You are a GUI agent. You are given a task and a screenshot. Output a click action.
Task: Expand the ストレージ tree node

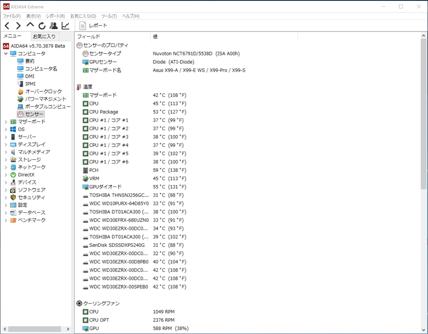(x=6, y=160)
